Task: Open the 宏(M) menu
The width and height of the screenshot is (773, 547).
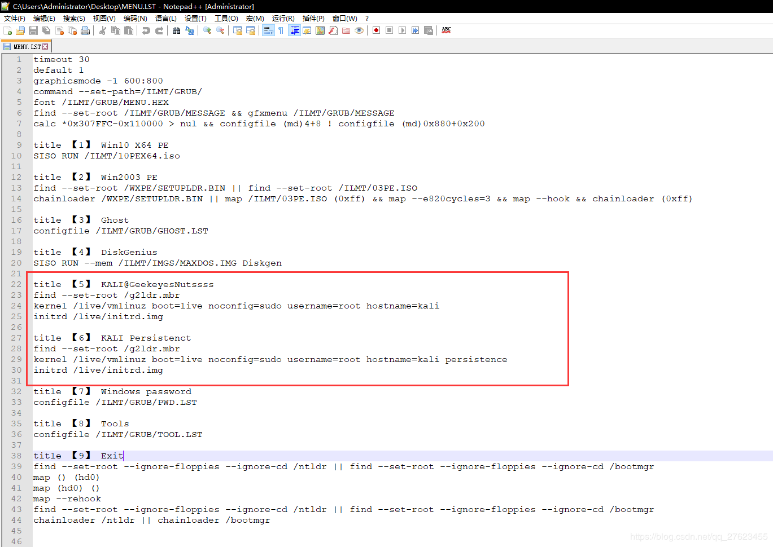Action: coord(255,19)
